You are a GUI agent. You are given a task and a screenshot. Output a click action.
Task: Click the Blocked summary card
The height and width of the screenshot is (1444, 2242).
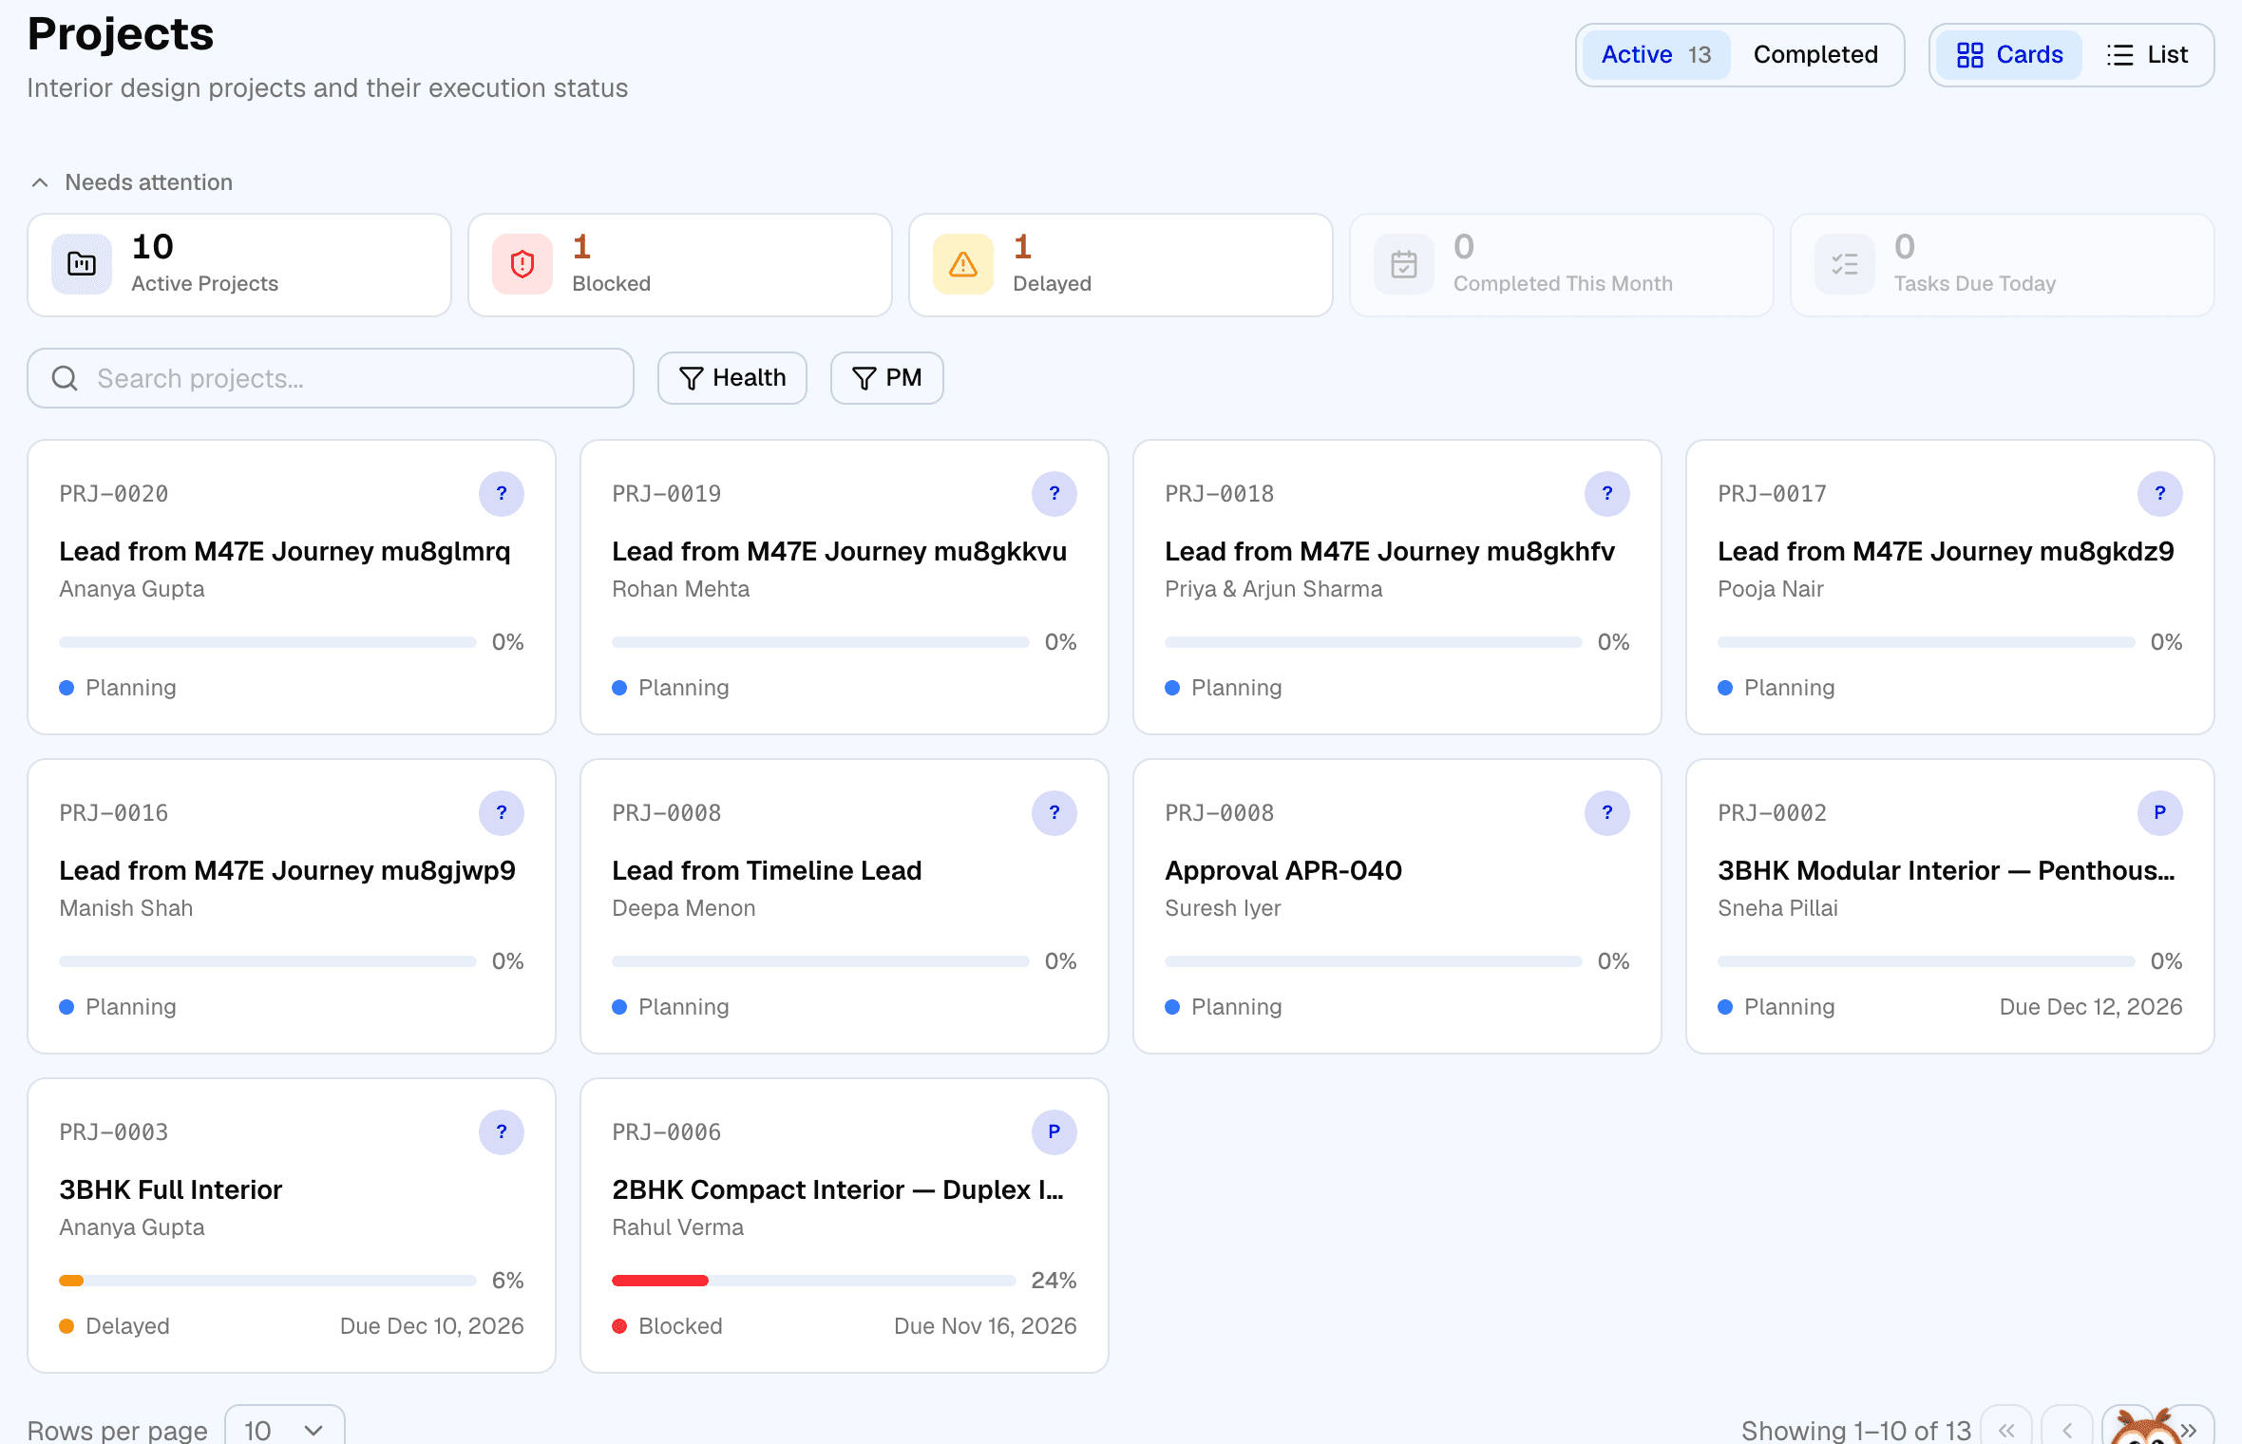(x=680, y=265)
